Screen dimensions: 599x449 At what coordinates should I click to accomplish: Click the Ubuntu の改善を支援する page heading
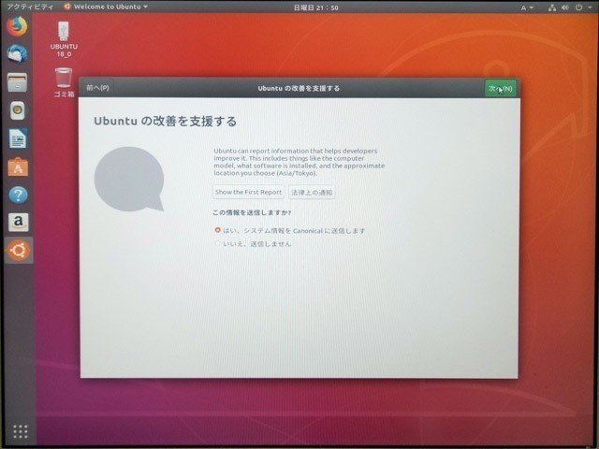click(x=165, y=122)
